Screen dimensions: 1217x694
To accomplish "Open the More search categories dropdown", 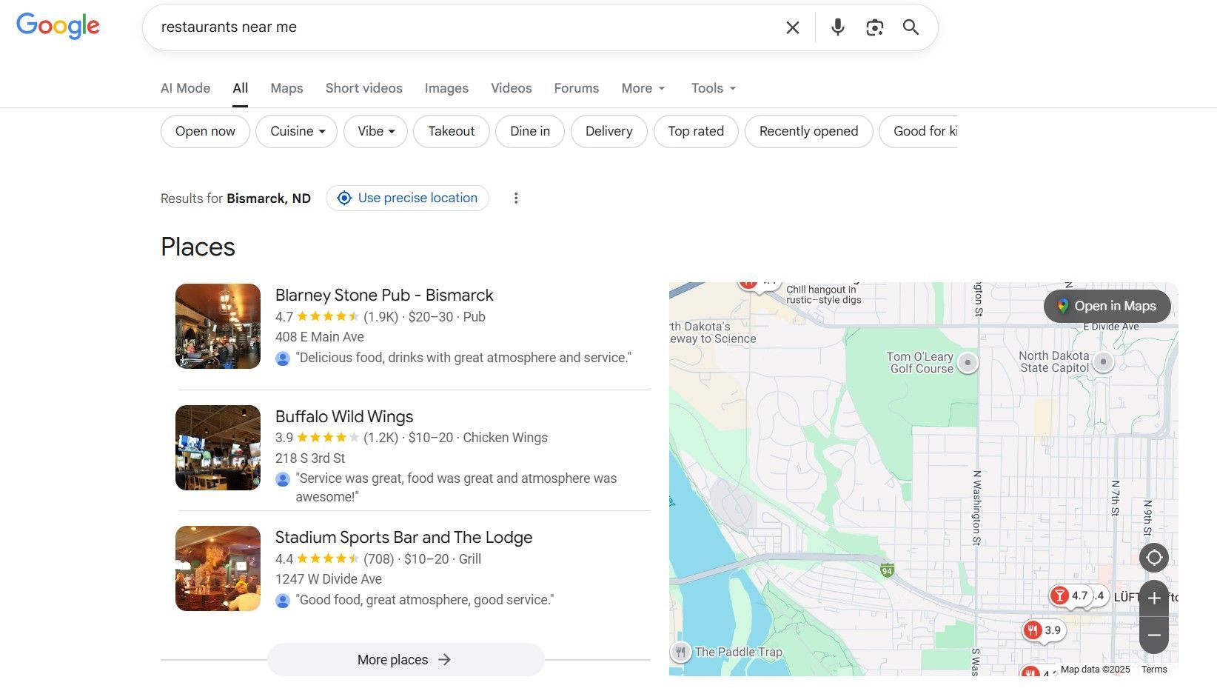I will coord(643,88).
